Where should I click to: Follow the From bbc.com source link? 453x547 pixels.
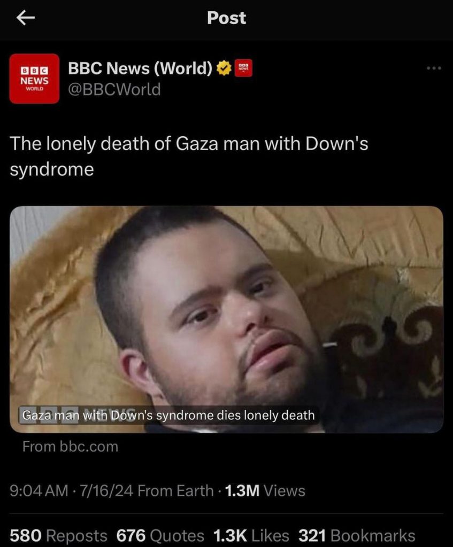70,447
